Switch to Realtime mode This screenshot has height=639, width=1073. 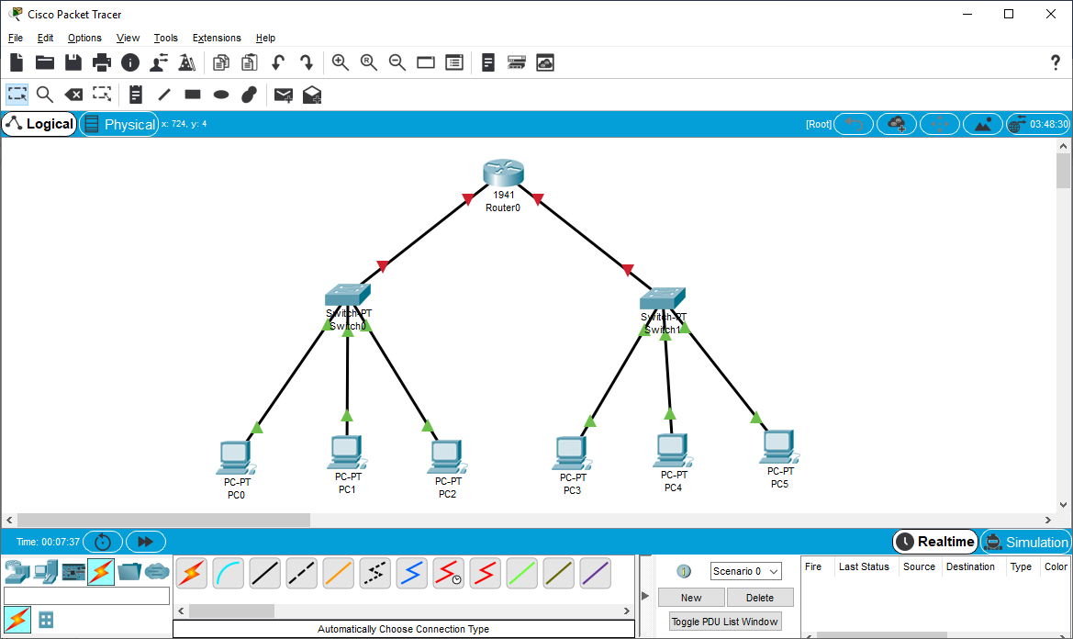click(934, 542)
